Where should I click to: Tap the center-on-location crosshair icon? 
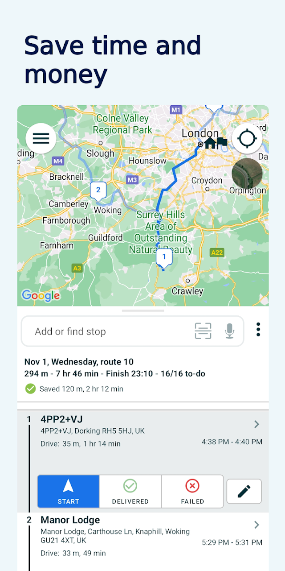(x=247, y=139)
